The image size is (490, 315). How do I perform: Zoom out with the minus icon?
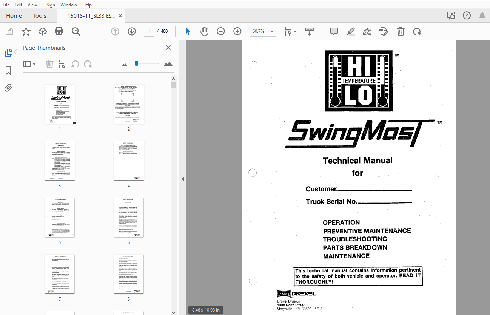[221, 31]
